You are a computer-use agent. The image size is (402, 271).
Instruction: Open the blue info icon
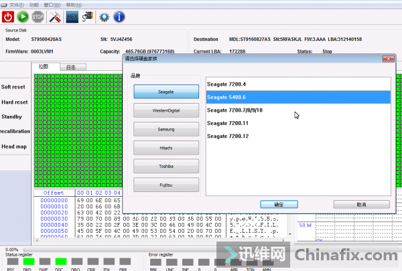pos(119,17)
